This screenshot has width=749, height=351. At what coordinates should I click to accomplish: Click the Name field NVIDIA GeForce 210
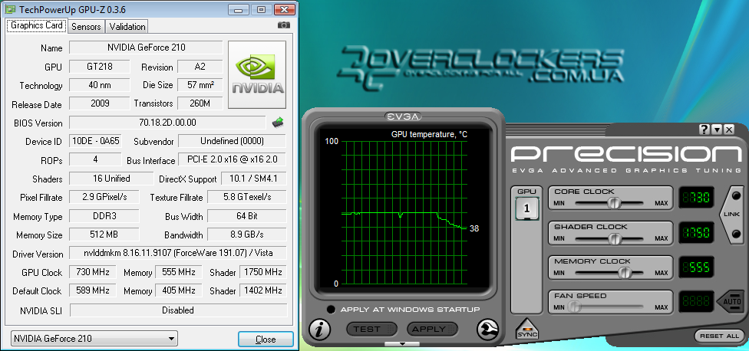tap(146, 48)
